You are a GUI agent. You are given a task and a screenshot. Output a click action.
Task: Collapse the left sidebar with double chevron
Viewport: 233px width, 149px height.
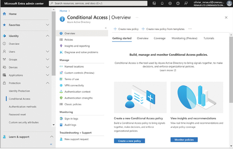click(51, 144)
